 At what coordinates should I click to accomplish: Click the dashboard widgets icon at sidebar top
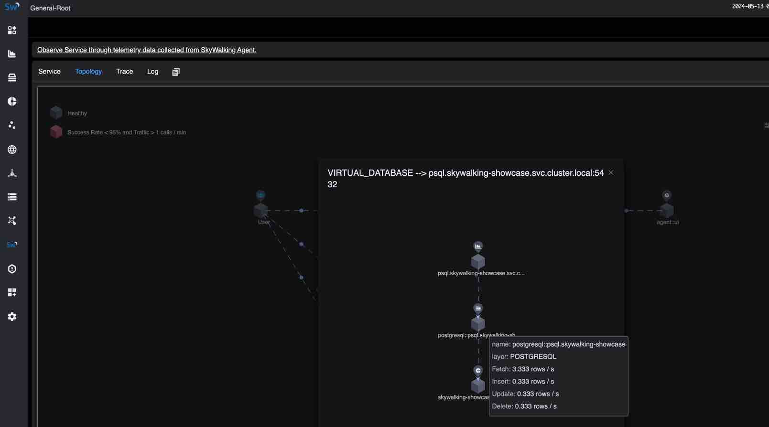click(x=12, y=31)
